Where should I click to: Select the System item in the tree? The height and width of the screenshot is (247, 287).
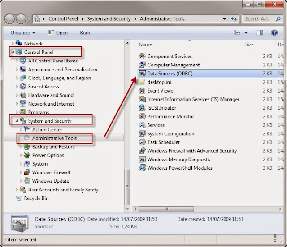pos(40,164)
